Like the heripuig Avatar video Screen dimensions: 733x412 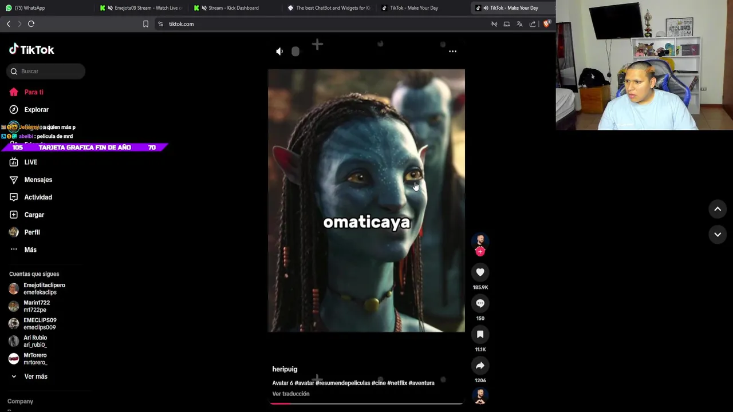pyautogui.click(x=480, y=272)
